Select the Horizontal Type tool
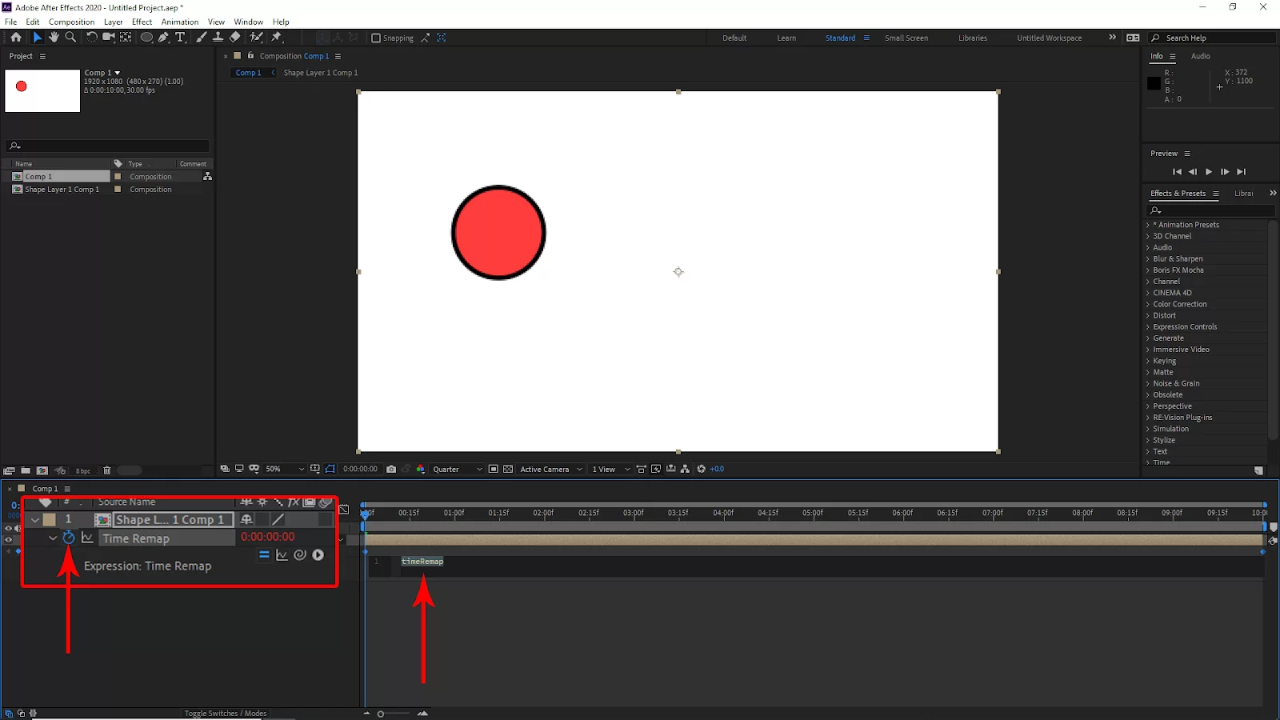This screenshot has width=1280, height=720. (x=180, y=38)
